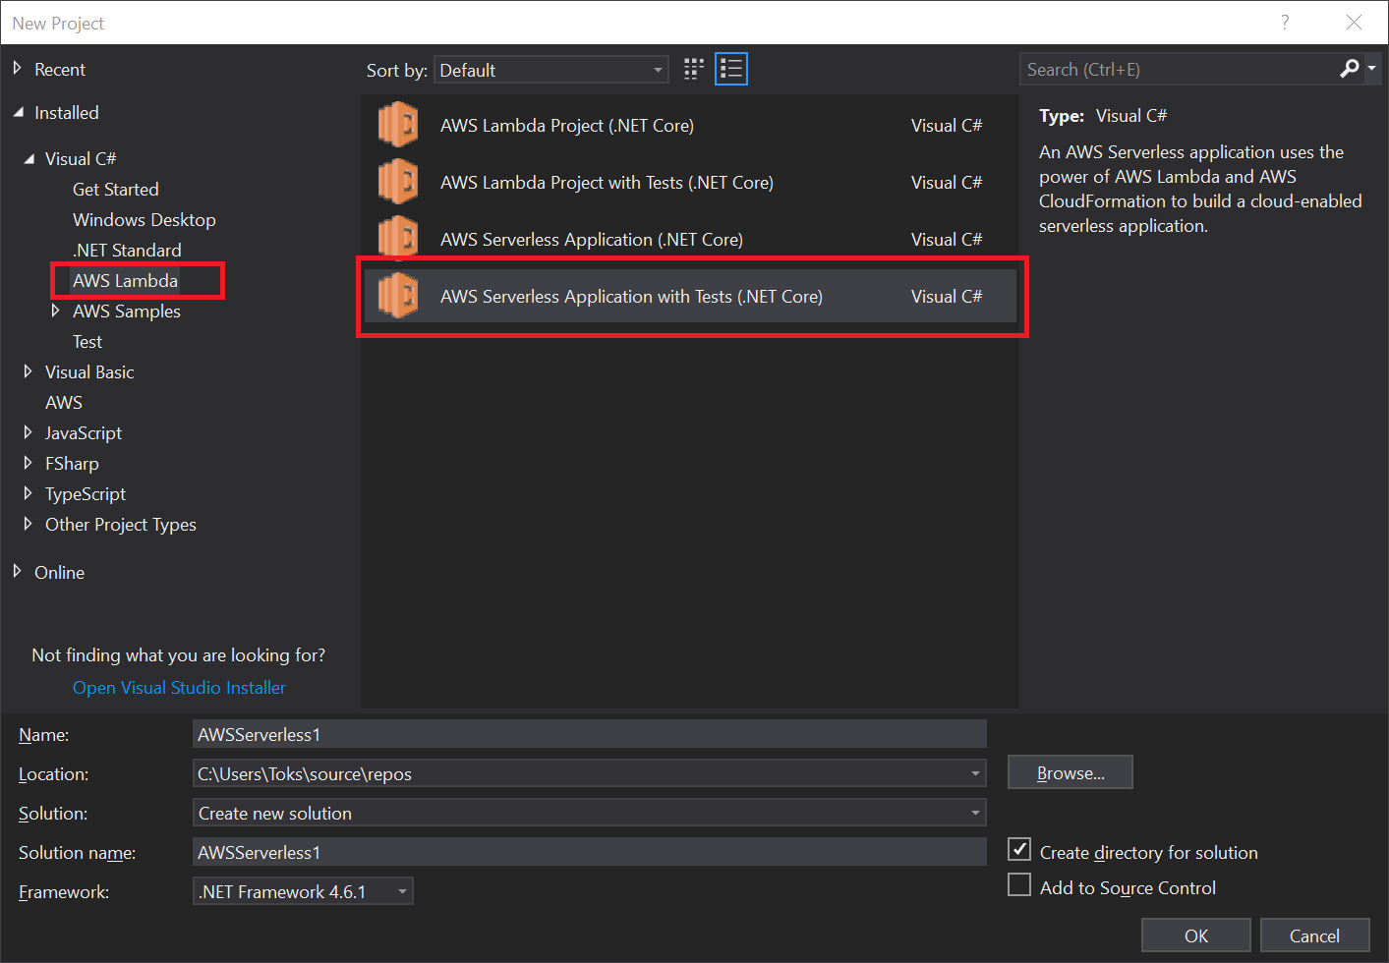Select AWS Samples category
This screenshot has height=963, width=1389.
[x=127, y=312]
